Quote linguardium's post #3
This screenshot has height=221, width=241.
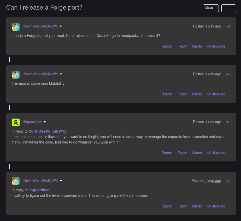point(197,153)
